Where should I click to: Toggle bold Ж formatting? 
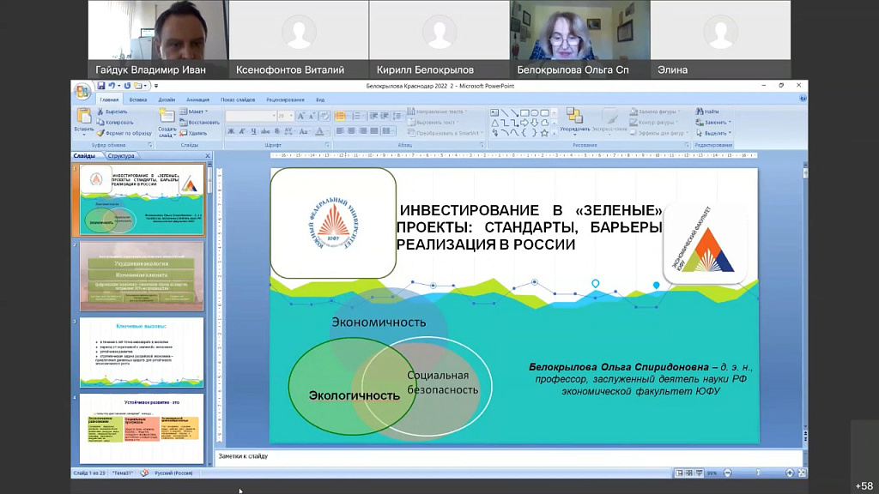coord(230,131)
